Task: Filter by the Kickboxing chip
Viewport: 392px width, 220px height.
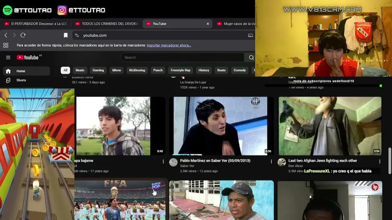Action: pyautogui.click(x=137, y=70)
